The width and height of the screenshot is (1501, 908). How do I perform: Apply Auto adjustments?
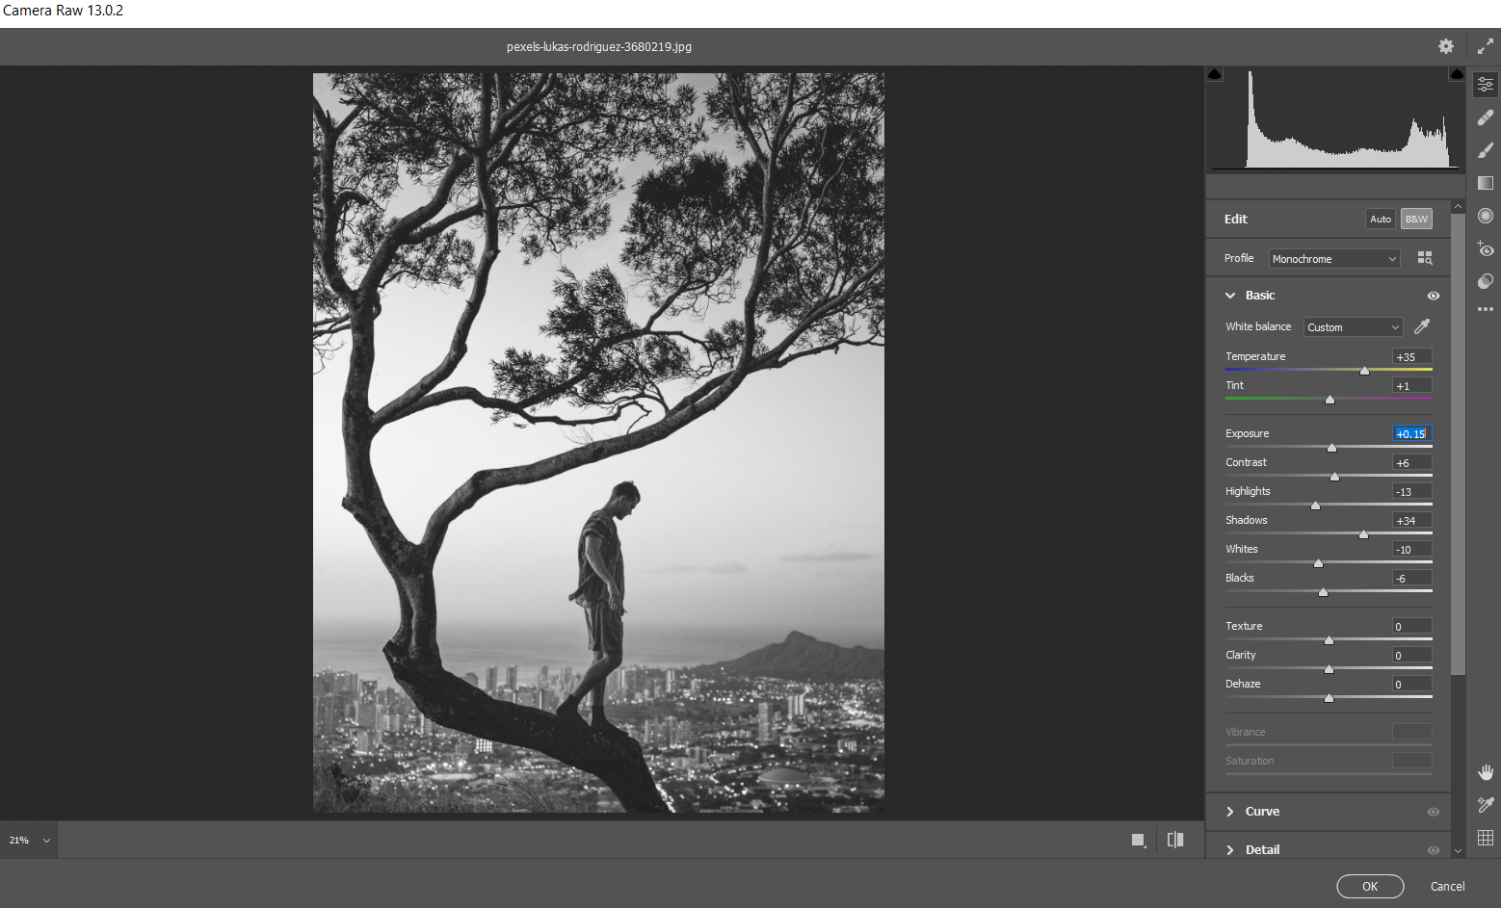pos(1380,219)
